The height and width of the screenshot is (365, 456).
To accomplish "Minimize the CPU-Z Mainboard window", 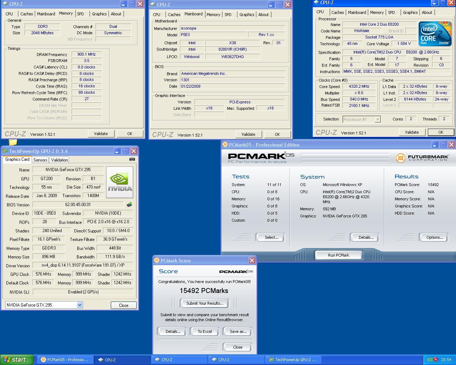I will 271,5.
